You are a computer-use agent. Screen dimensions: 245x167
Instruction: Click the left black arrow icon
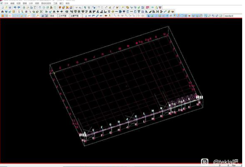[58, 12]
